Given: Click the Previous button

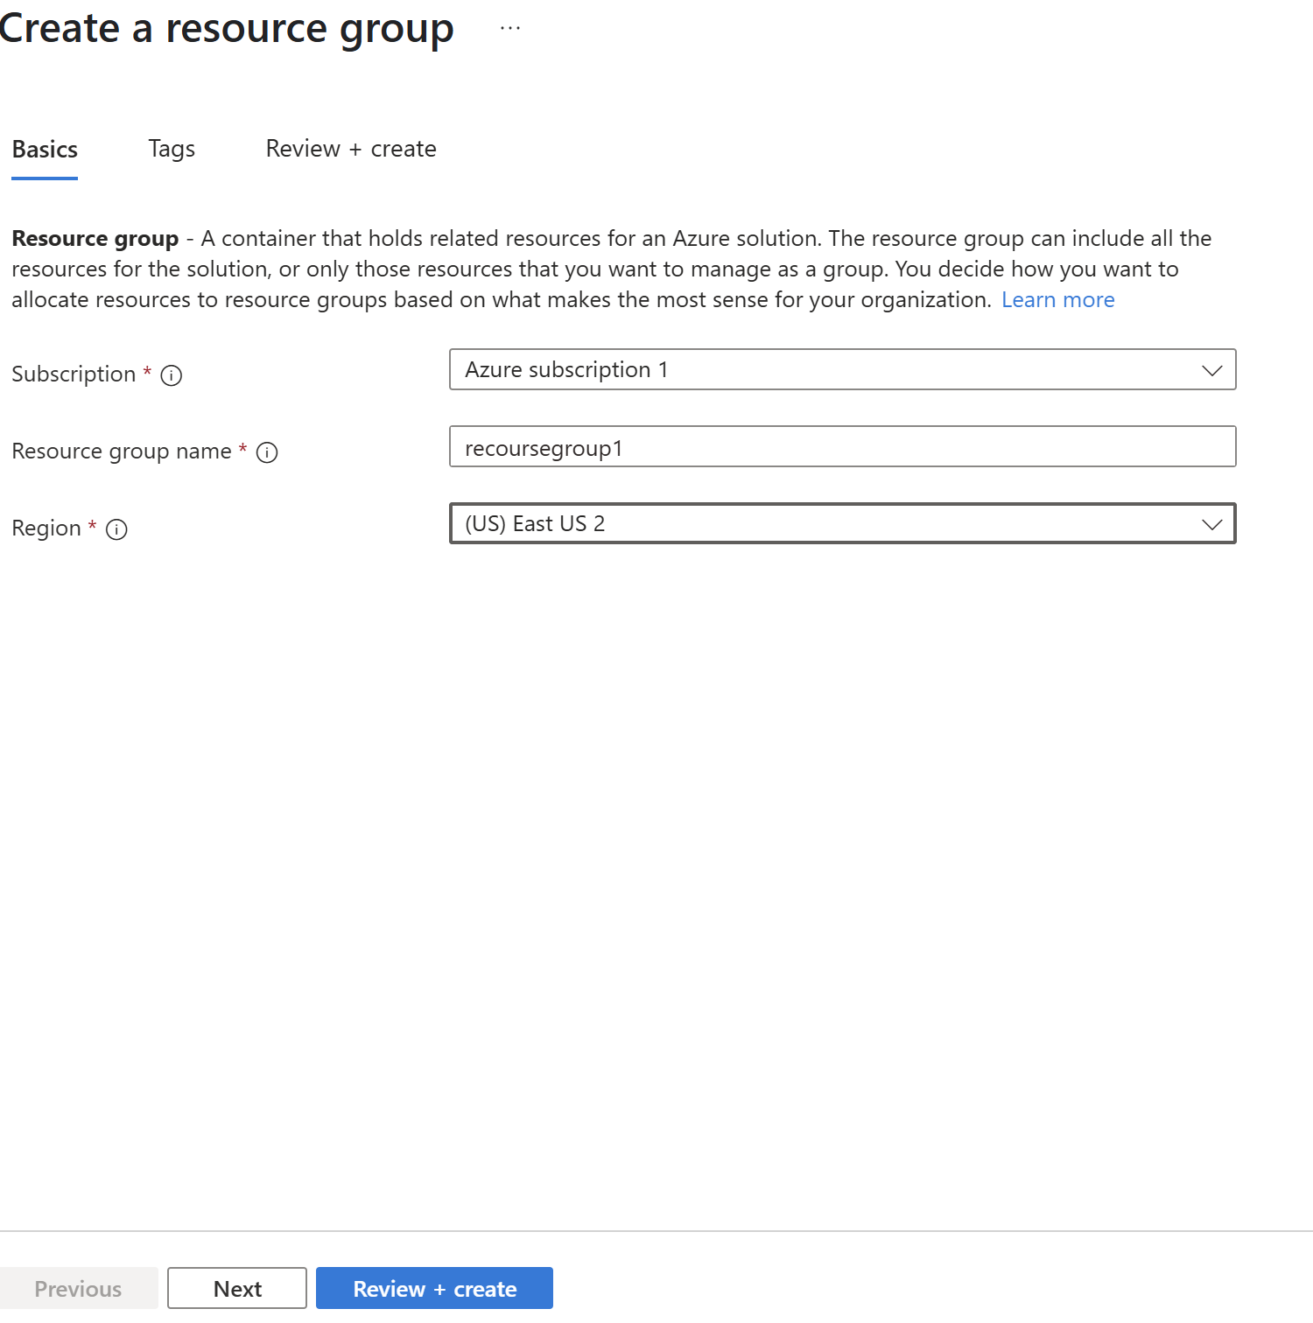Looking at the screenshot, I should point(78,1288).
